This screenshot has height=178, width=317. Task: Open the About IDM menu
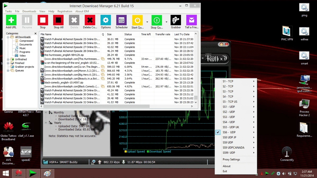pos(82,11)
